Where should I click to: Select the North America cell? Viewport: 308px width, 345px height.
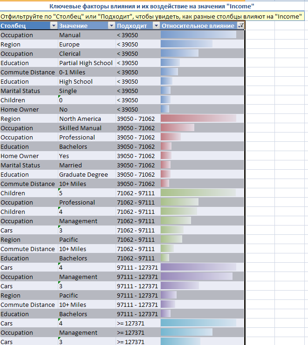pos(87,119)
